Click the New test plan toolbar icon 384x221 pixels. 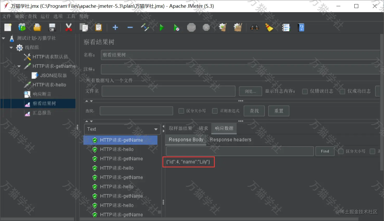8,27
